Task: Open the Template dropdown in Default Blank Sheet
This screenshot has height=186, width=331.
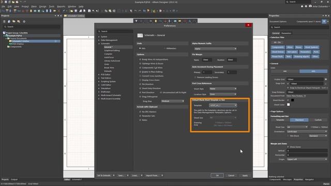Action: (223, 105)
